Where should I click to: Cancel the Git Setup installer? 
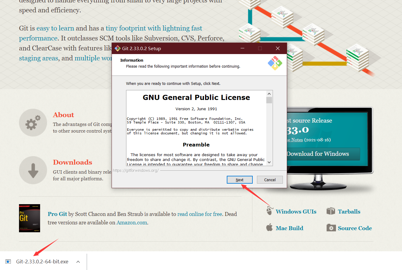click(x=270, y=180)
